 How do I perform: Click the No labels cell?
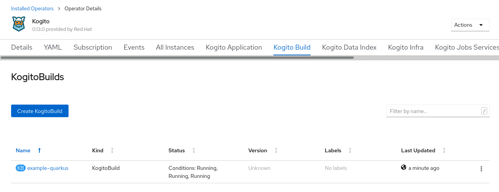336,168
